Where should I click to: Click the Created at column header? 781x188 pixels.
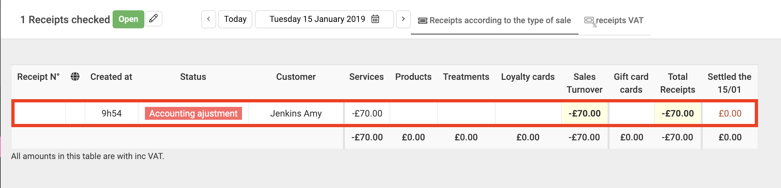[111, 77]
